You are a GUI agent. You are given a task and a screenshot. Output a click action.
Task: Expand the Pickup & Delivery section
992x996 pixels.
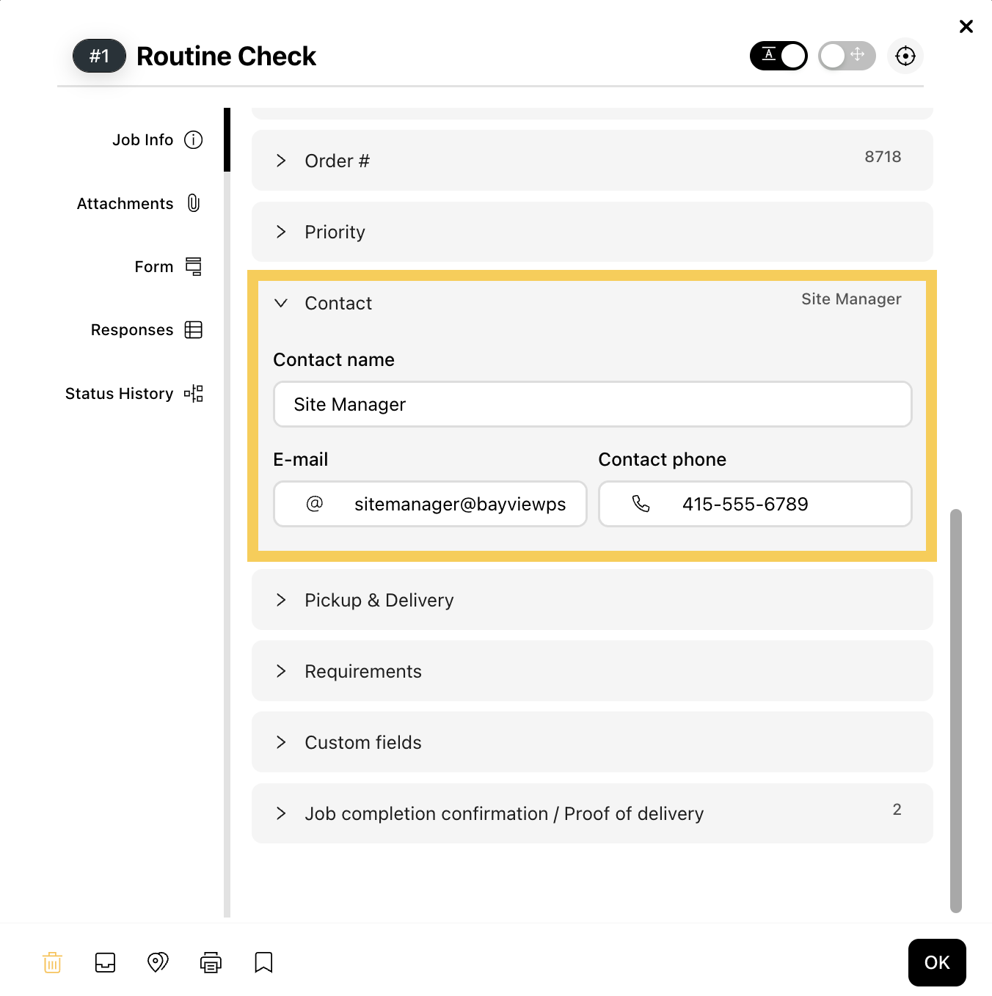[592, 600]
